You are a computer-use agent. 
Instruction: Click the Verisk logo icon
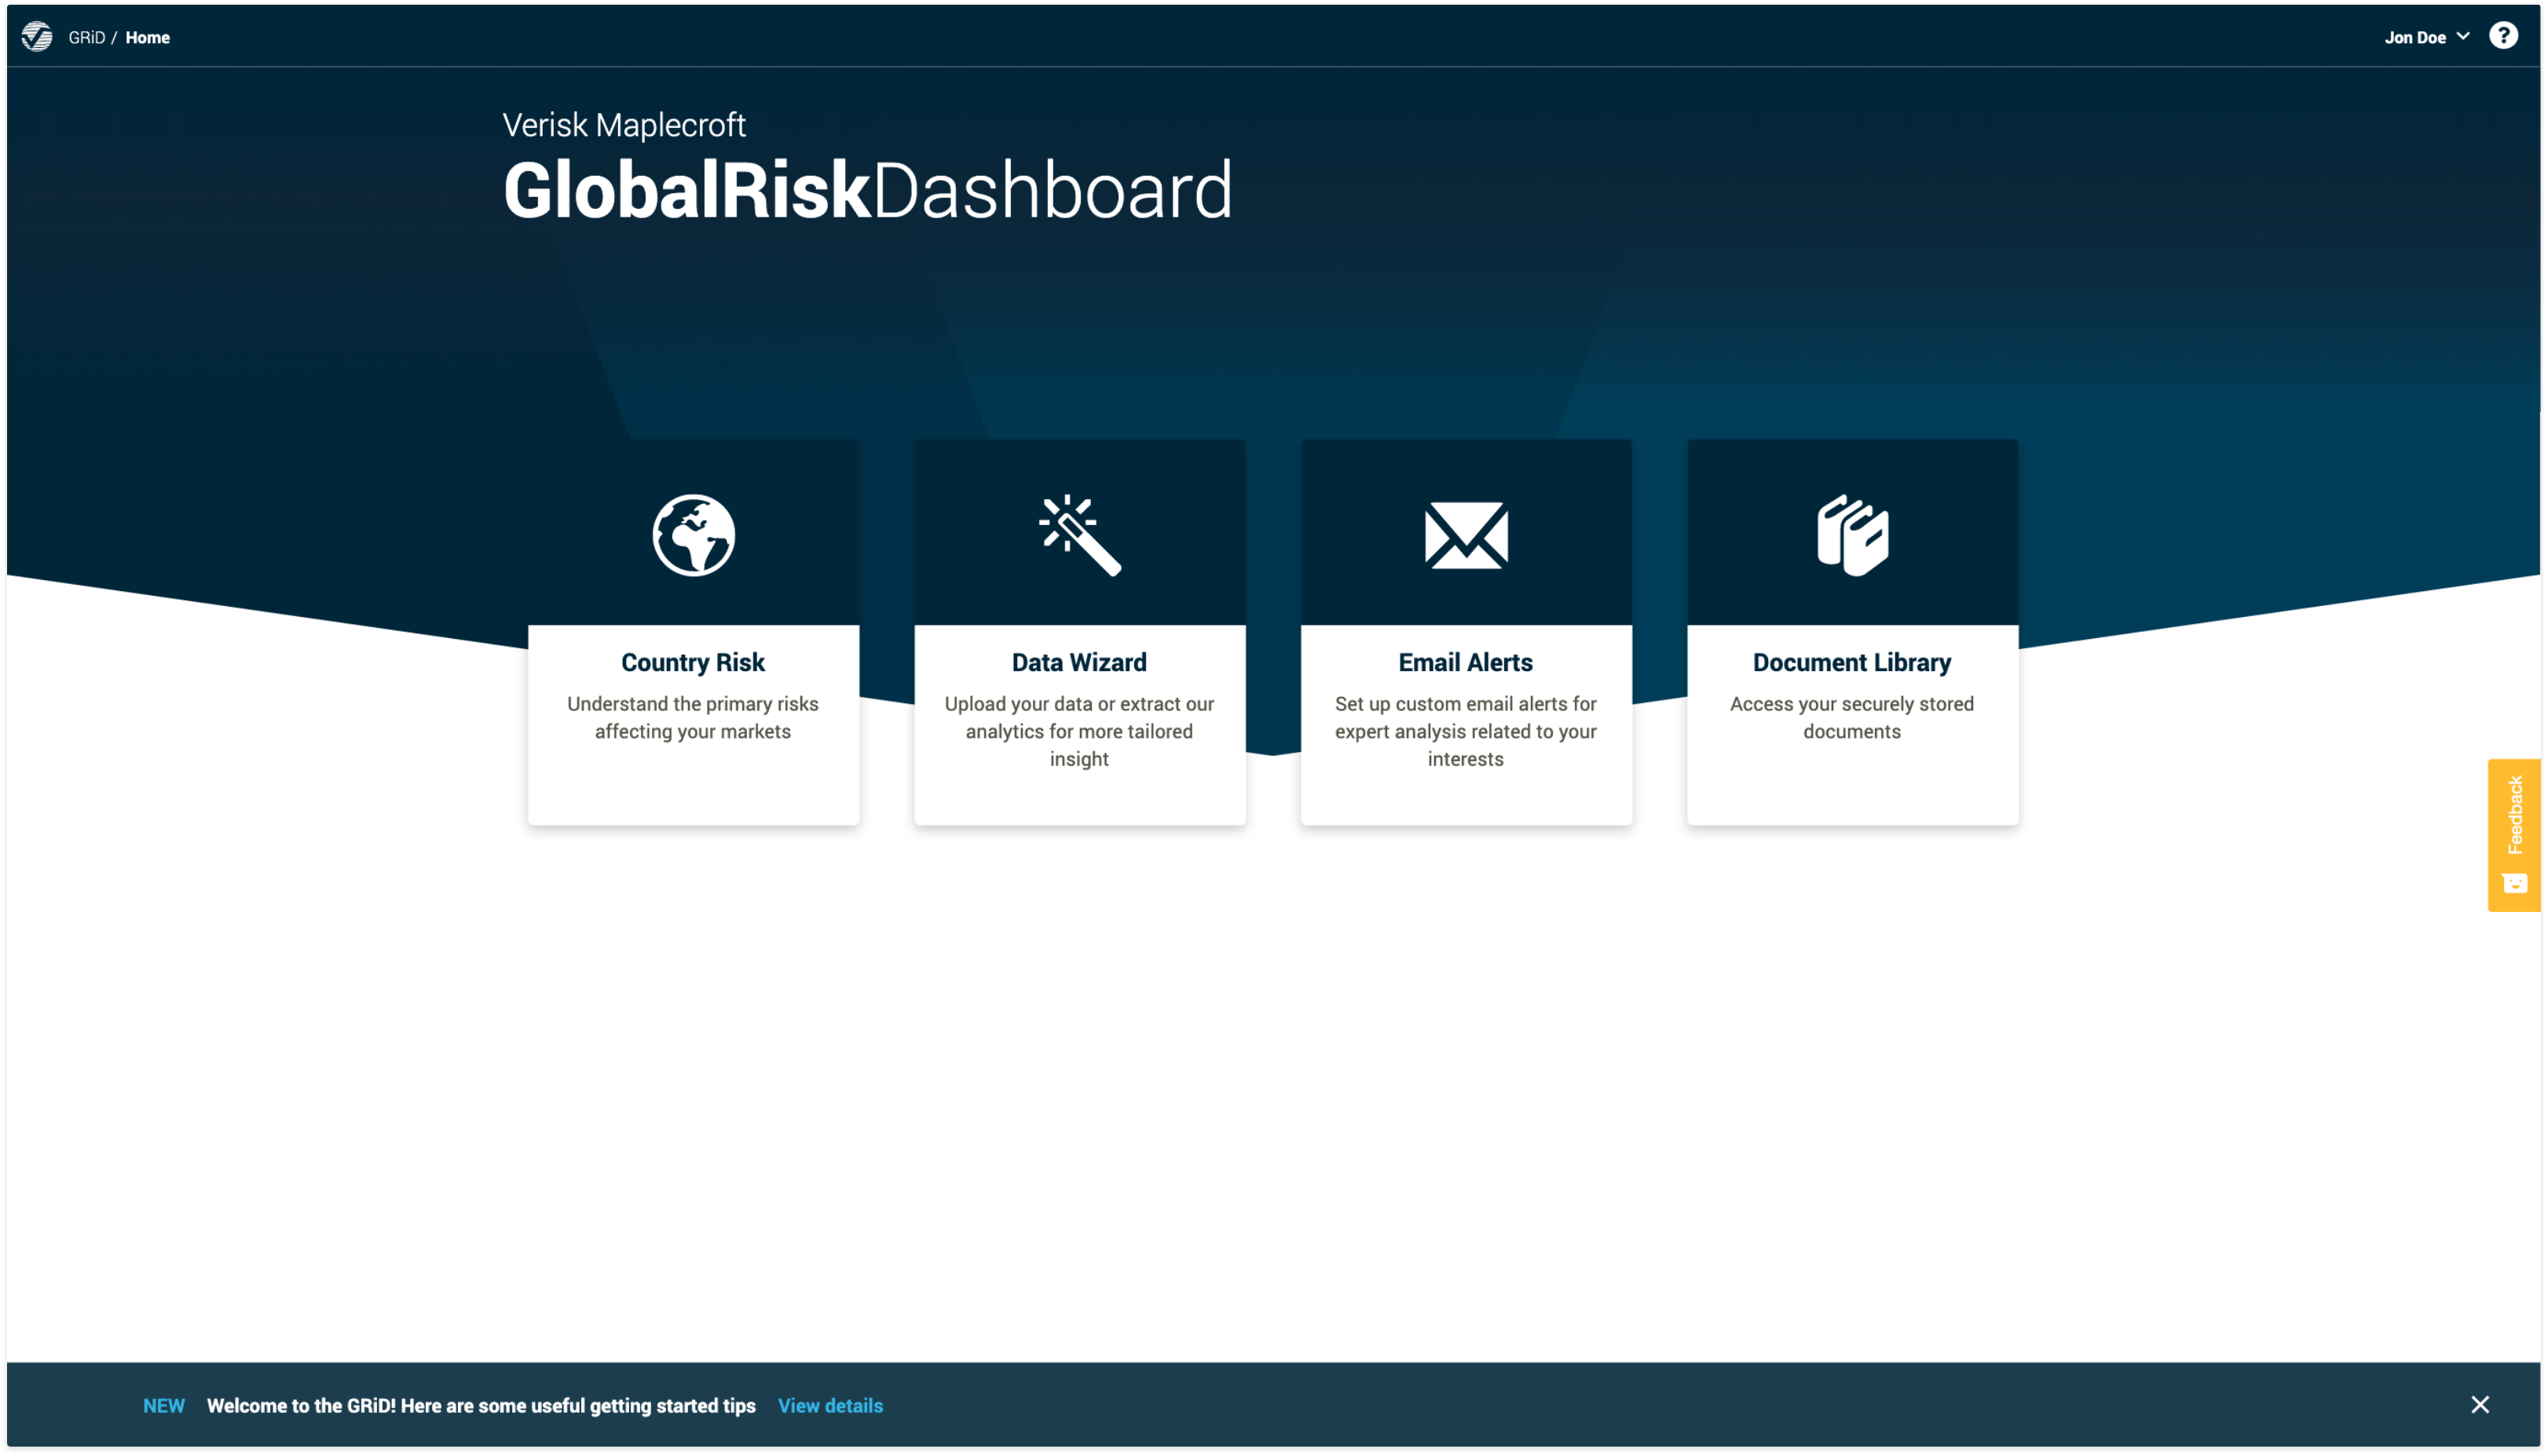coord(37,37)
